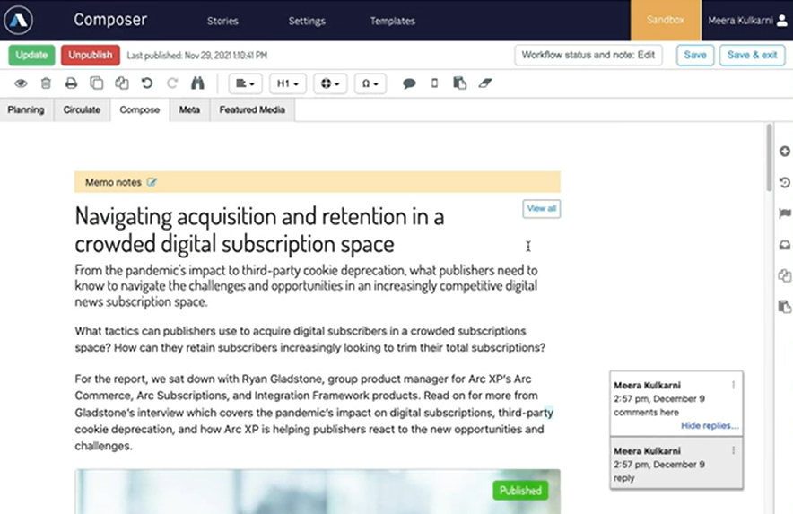Click the featured image thumbnail
This screenshot has height=514, width=793.
tap(317, 492)
